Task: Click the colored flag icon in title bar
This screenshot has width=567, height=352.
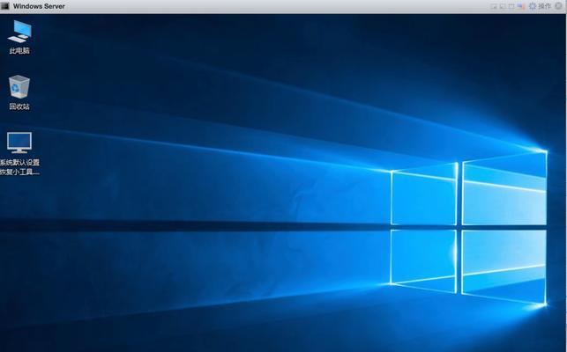Action: 521,6
